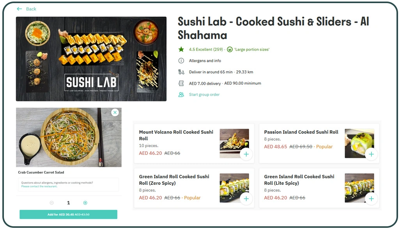Click the Back arrow icon
The width and height of the screenshot is (400, 229).
pyautogui.click(x=19, y=9)
